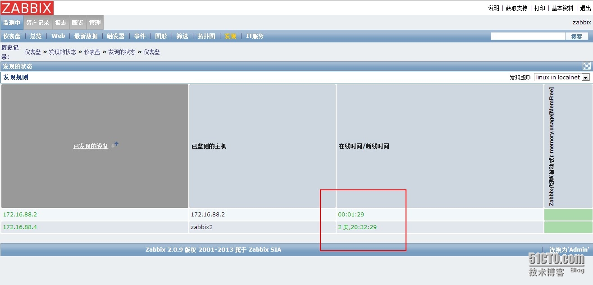Open the 触发器 submenu item
This screenshot has height=285, width=593.
click(116, 36)
